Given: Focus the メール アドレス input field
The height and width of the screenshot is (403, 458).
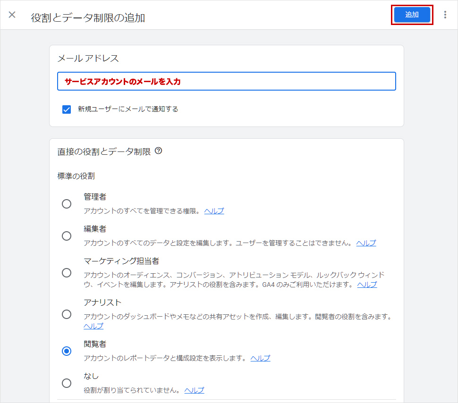Looking at the screenshot, I should (x=226, y=81).
